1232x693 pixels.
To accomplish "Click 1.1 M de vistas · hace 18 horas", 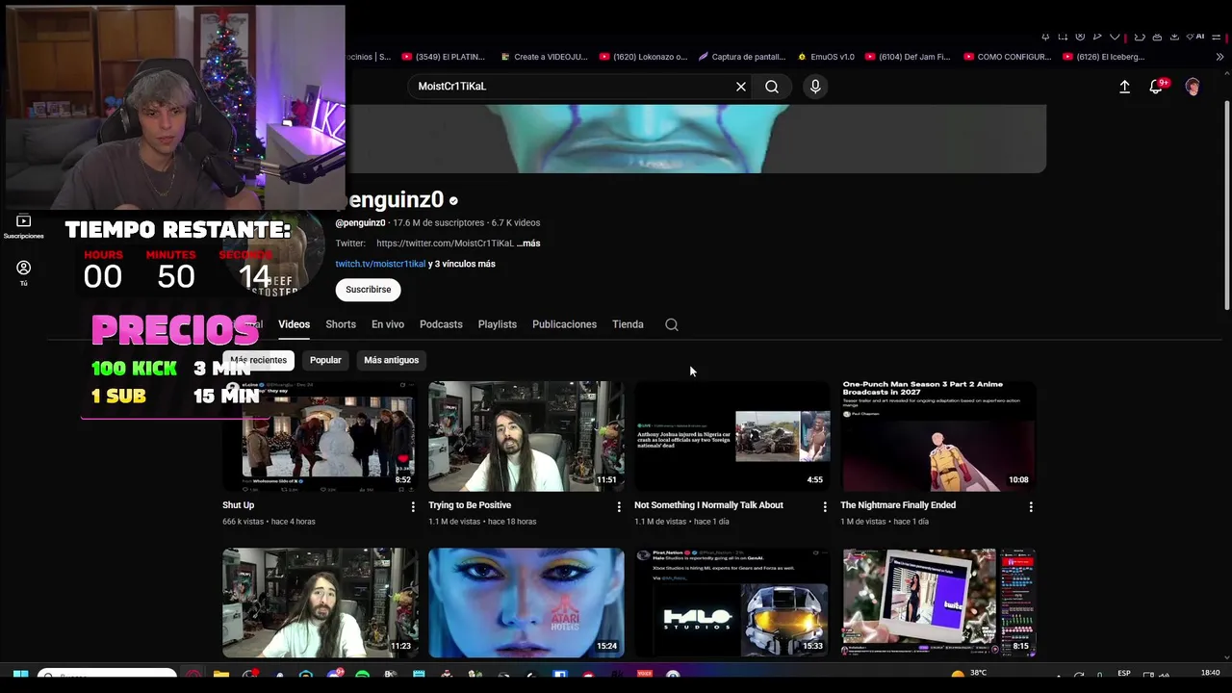I will 482,522.
